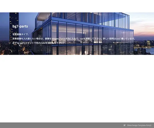
Task: Click the bg7-parts heading
Action: point(20,26)
